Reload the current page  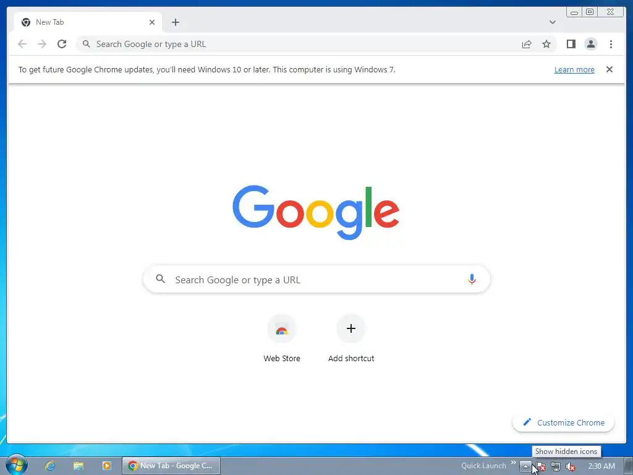coord(62,44)
